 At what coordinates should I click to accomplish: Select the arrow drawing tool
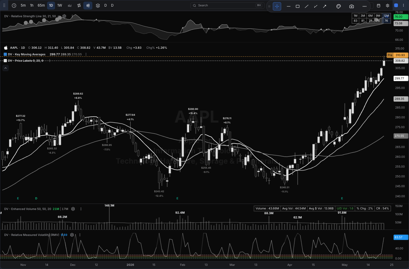(x=325, y=6)
